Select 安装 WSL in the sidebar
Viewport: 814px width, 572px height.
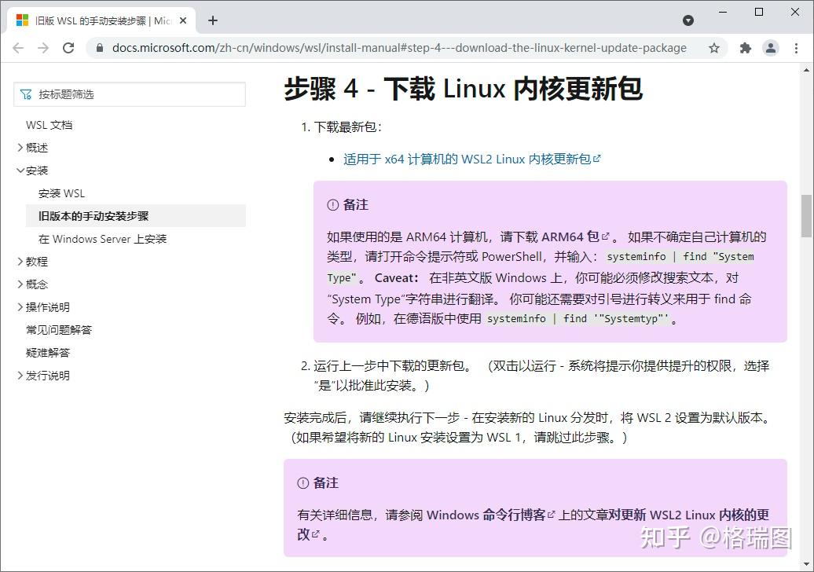pyautogui.click(x=62, y=192)
